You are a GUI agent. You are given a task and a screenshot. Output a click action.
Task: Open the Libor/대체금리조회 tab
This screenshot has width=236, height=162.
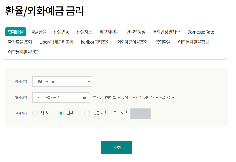click(56, 42)
